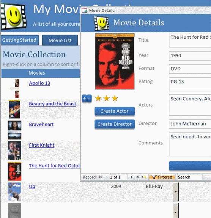Click the first gold rating star

click(x=98, y=98)
